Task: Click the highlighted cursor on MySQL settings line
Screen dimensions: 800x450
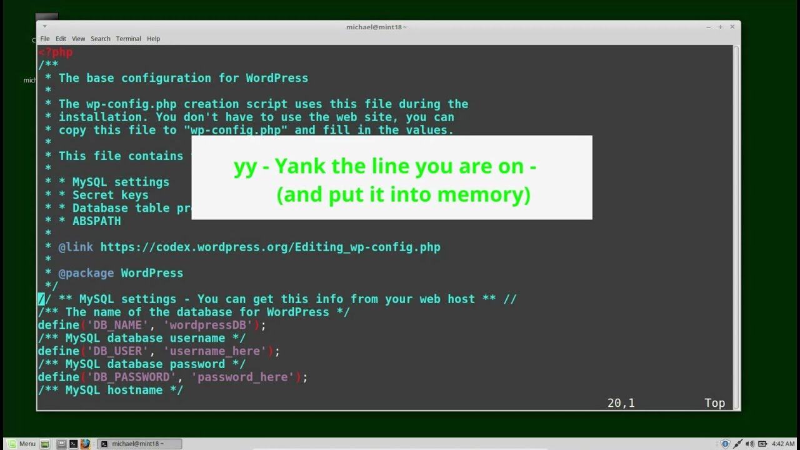Action: click(41, 299)
